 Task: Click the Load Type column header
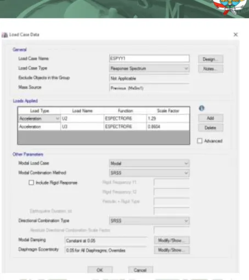click(39, 111)
